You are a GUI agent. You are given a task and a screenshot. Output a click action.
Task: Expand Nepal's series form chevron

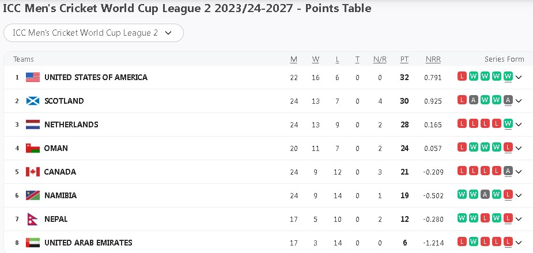[519, 219]
